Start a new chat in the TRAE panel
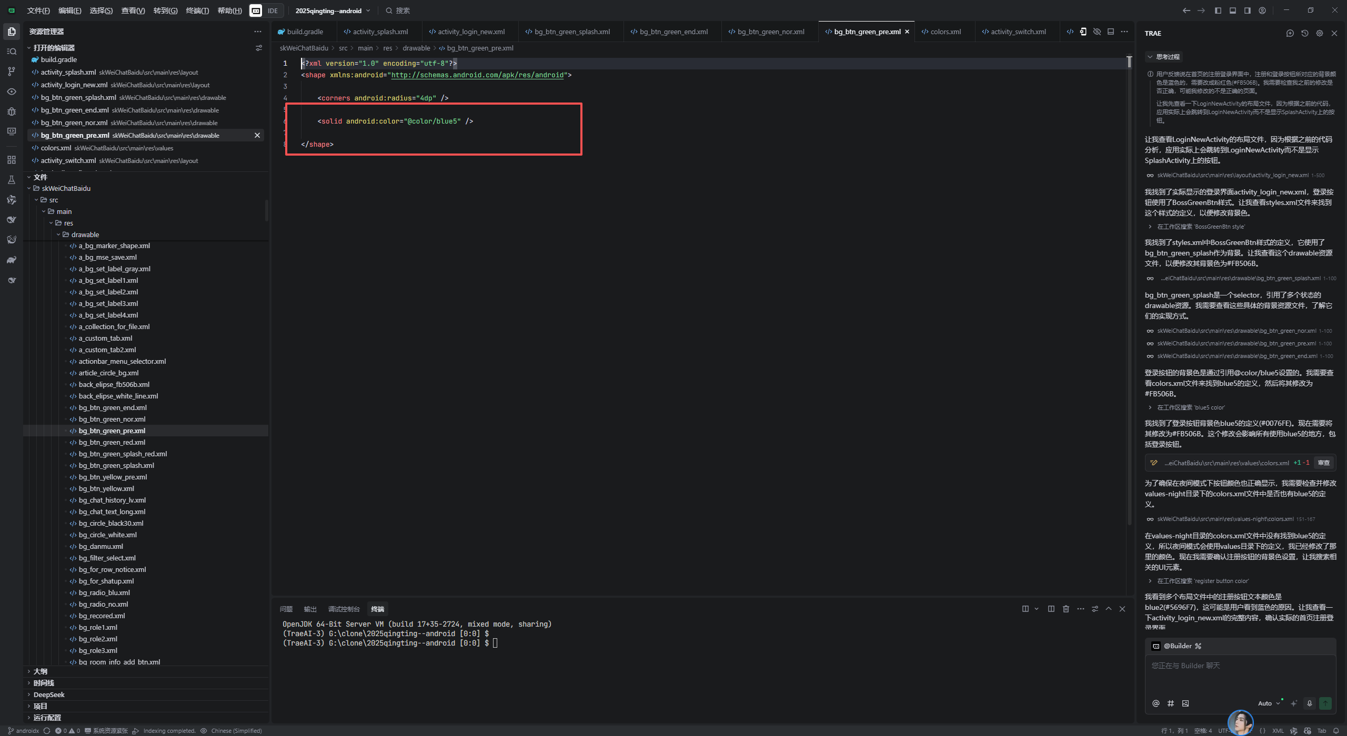Screen dimensions: 1347x736 [x=1290, y=33]
